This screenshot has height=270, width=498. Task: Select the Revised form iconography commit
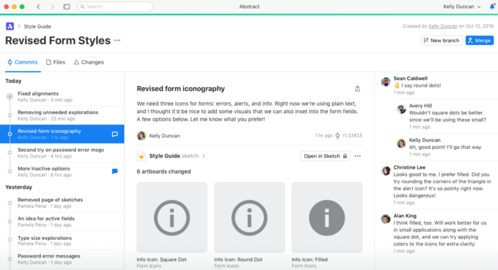[x=62, y=134]
